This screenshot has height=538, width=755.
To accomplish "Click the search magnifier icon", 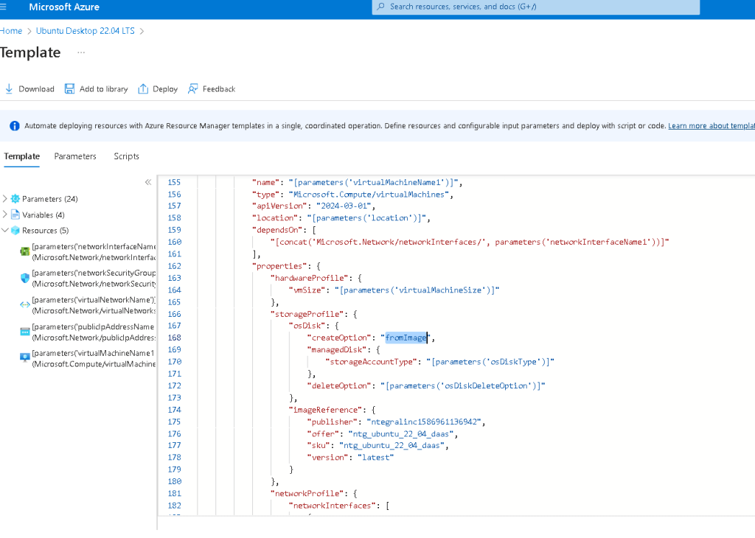I will click(380, 7).
